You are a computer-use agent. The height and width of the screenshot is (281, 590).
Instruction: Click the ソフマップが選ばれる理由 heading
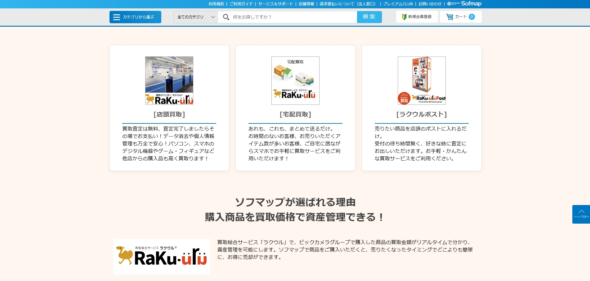coord(295,202)
